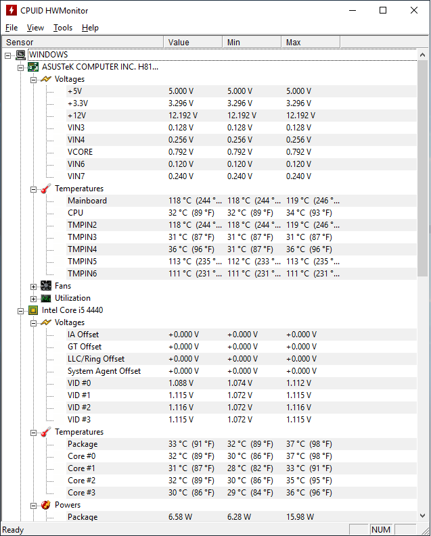
Task: Select the Core #3 row
Action: point(242,493)
